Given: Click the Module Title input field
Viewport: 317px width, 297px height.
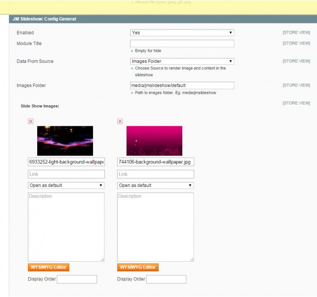Looking at the screenshot, I should [x=182, y=44].
